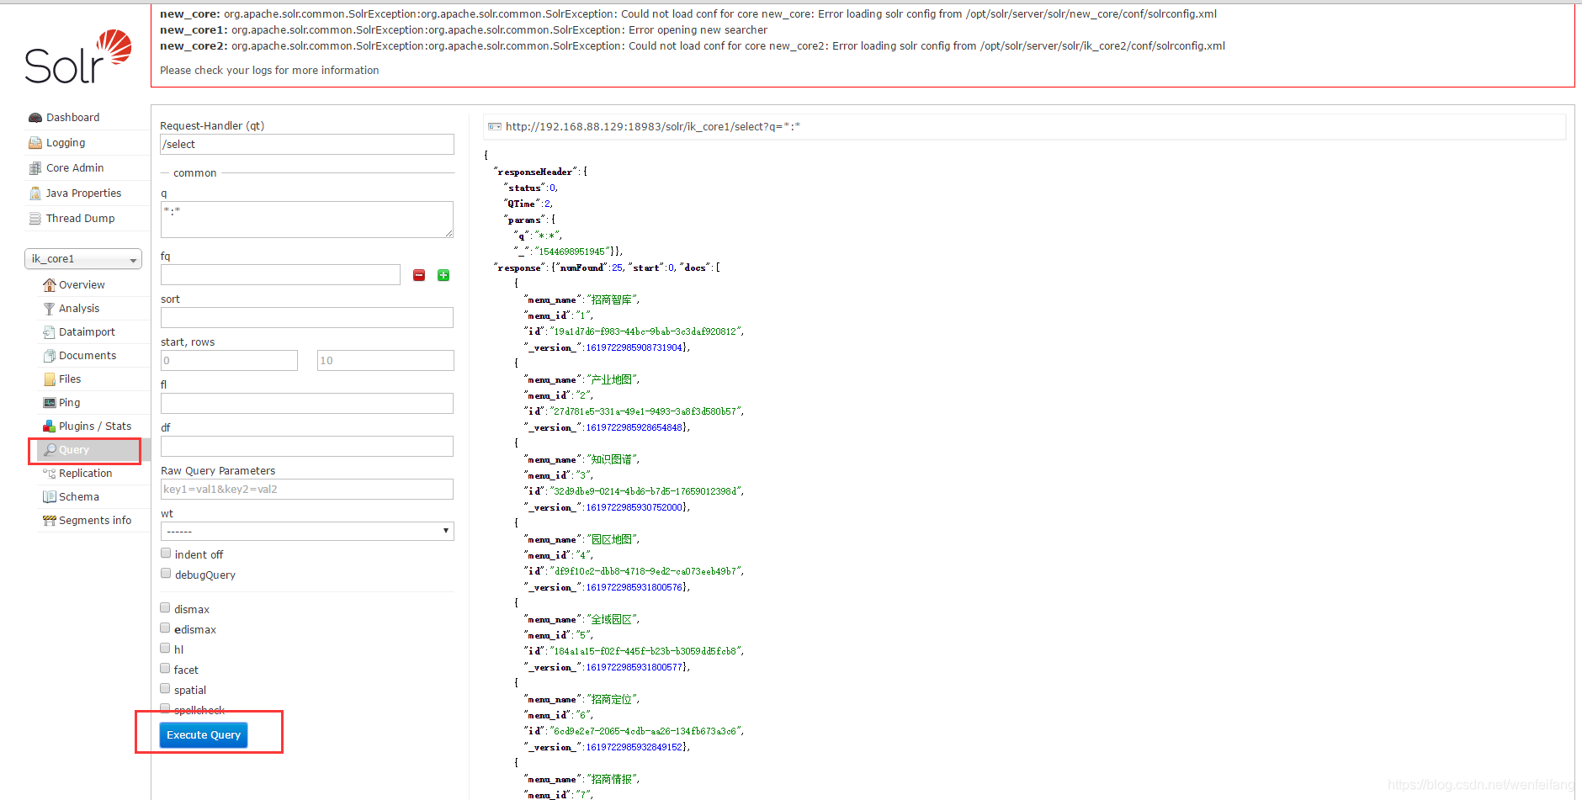Screen dimensions: 1582x800
Task: Remove the fq filter with the minus icon
Action: (418, 275)
